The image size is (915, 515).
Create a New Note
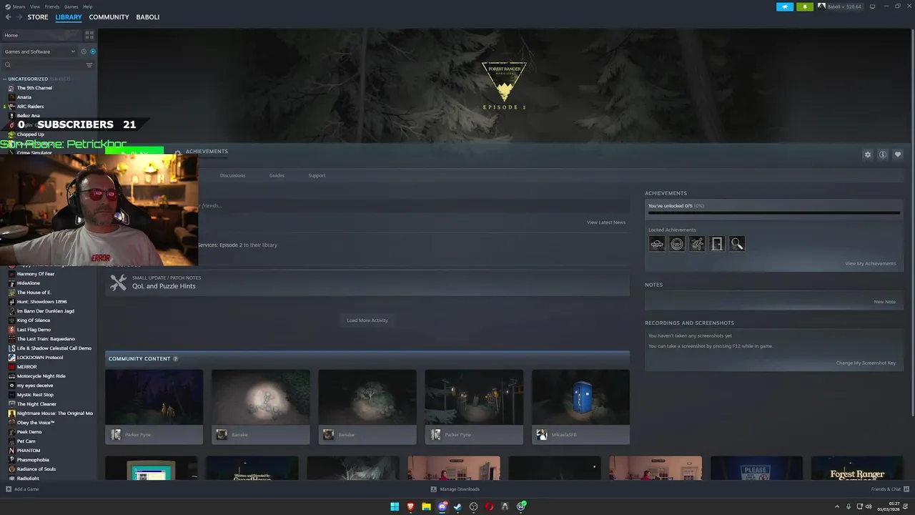tap(884, 302)
